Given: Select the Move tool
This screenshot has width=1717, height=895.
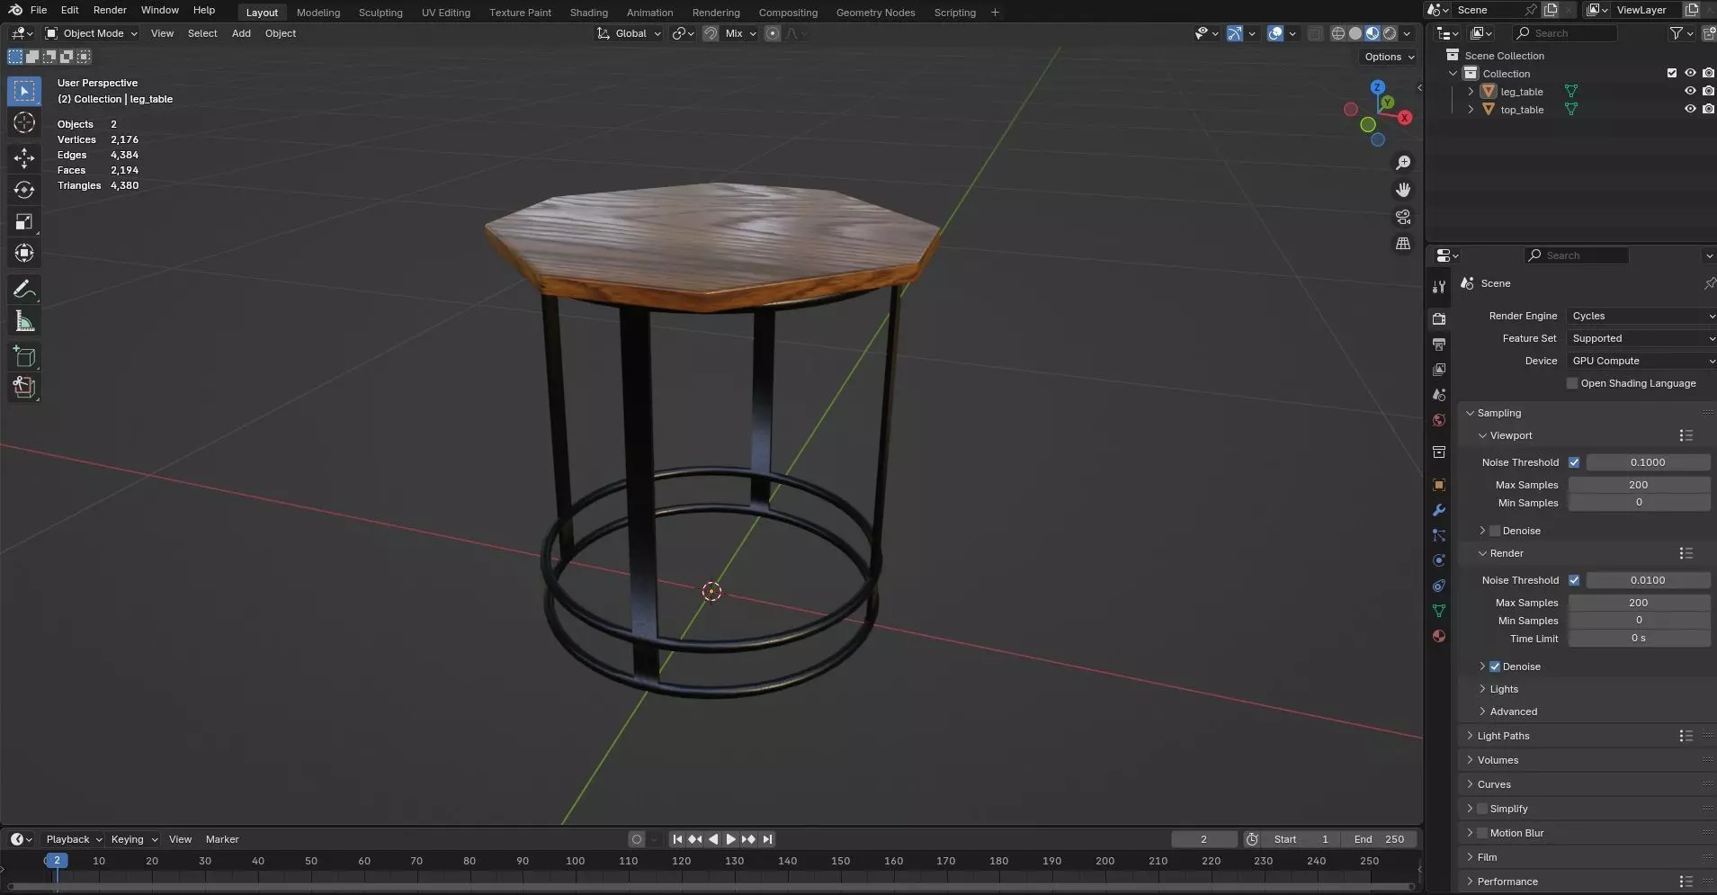Looking at the screenshot, I should (24, 158).
